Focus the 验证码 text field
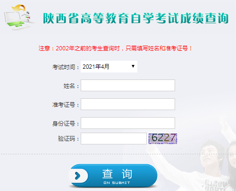 pos(114,139)
